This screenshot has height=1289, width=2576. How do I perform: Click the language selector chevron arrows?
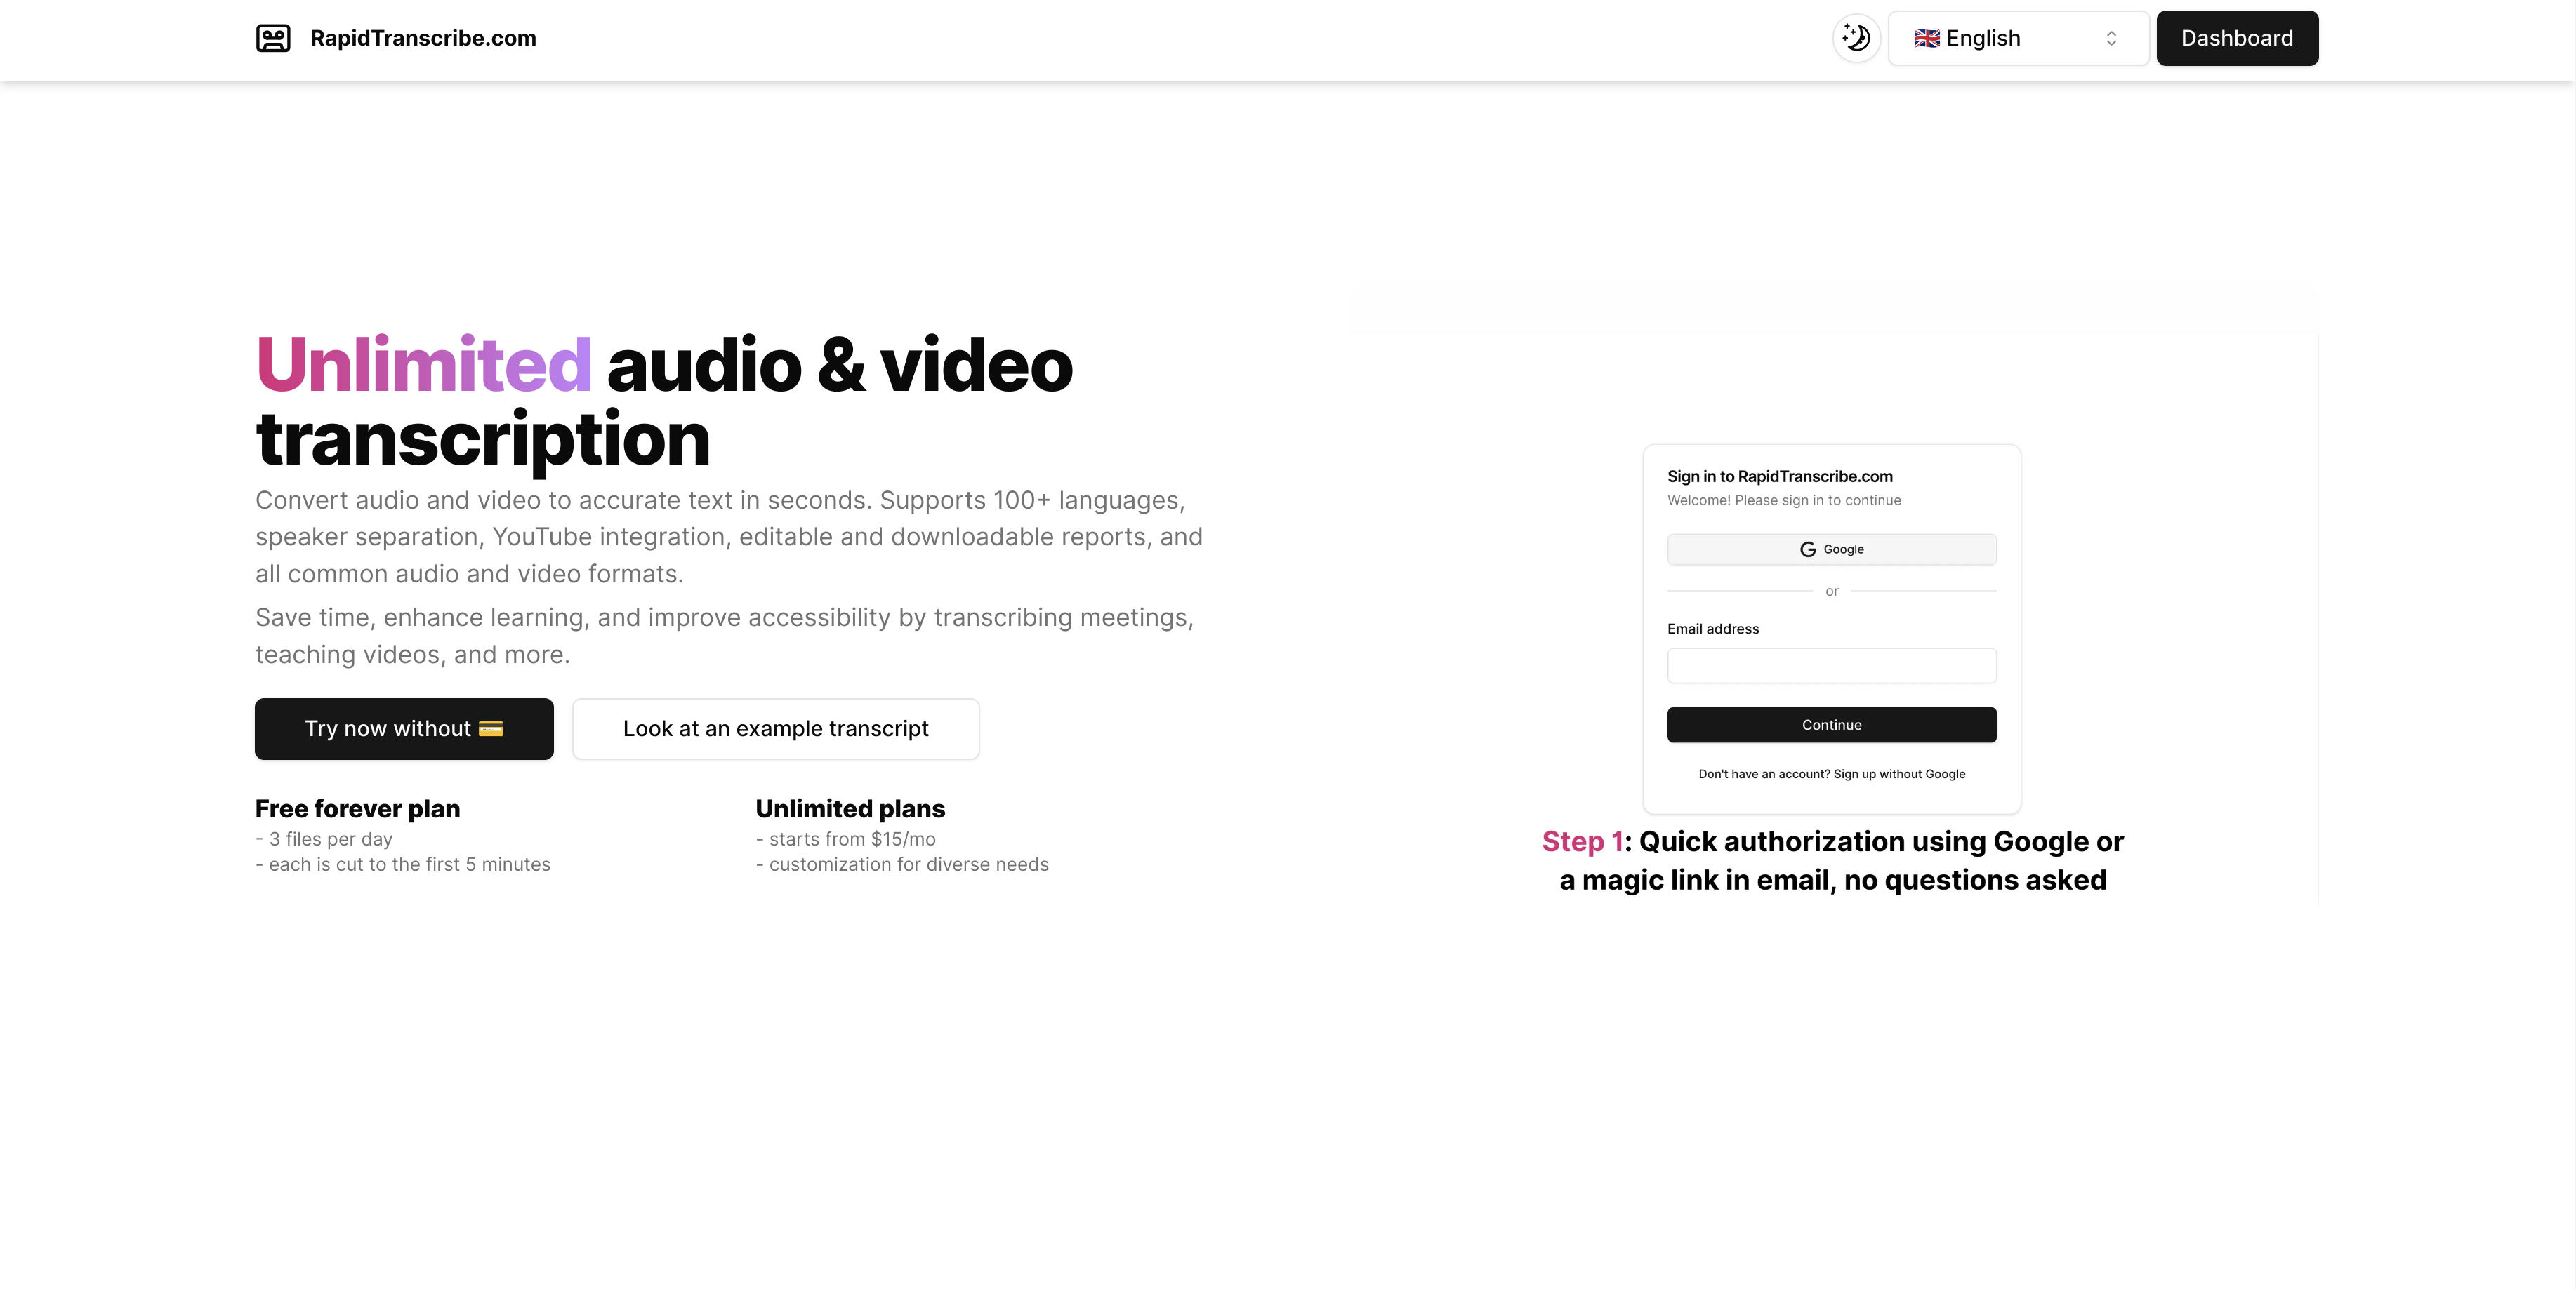(2111, 38)
